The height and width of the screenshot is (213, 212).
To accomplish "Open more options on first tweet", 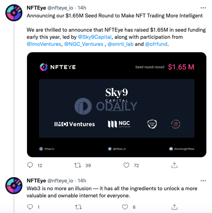I will [203, 8].
